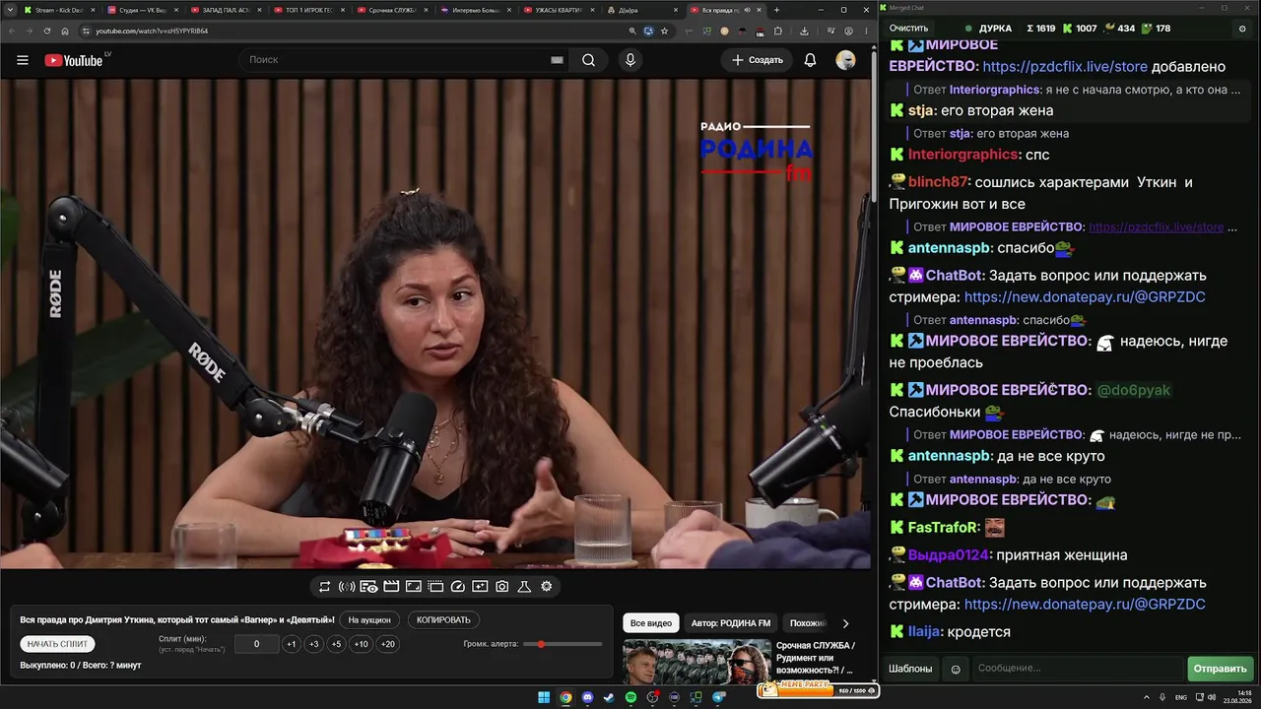Take a screenshot with the camera icon
This screenshot has width=1261, height=709.
[502, 587]
